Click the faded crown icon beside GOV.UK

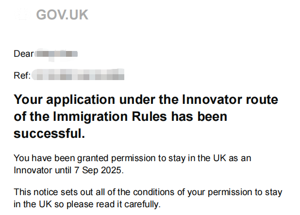click(23, 15)
